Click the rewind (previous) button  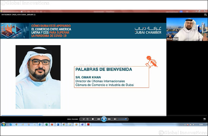(98, 119)
